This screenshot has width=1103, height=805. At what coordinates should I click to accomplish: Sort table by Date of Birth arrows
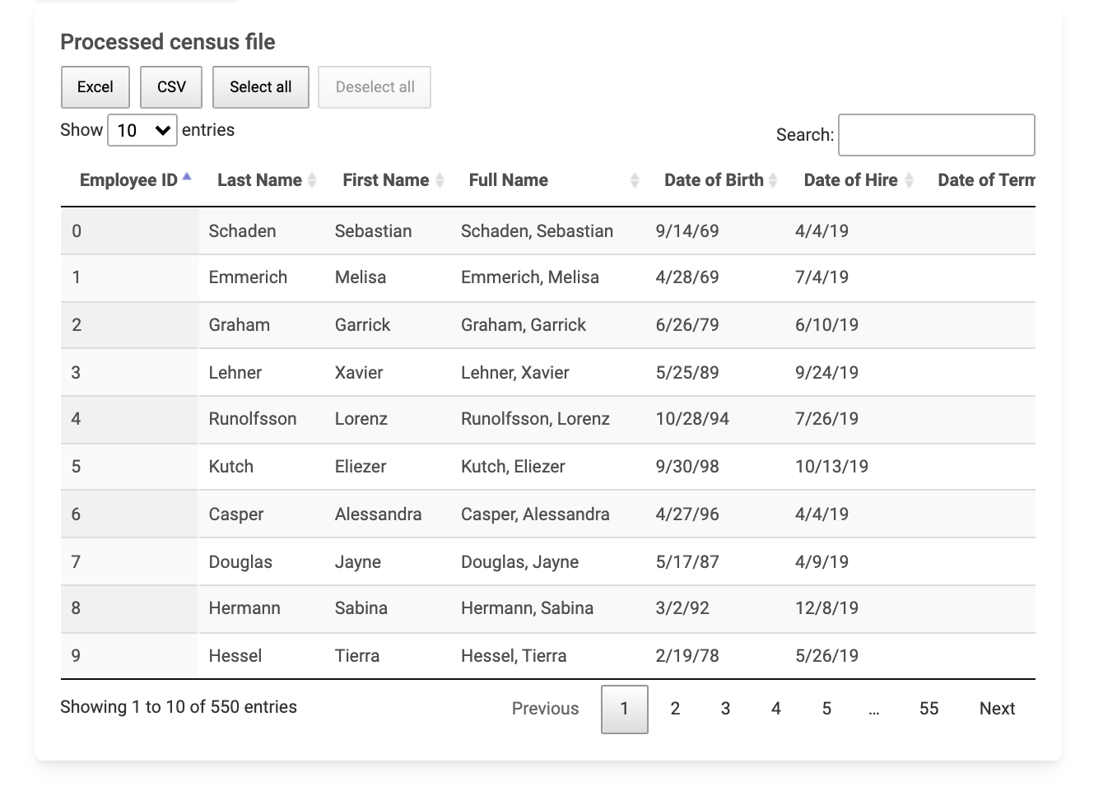pyautogui.click(x=773, y=180)
